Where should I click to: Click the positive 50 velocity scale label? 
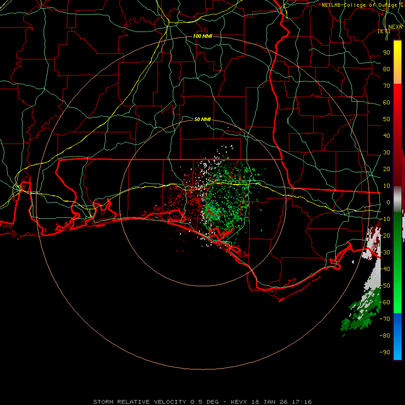point(387,119)
